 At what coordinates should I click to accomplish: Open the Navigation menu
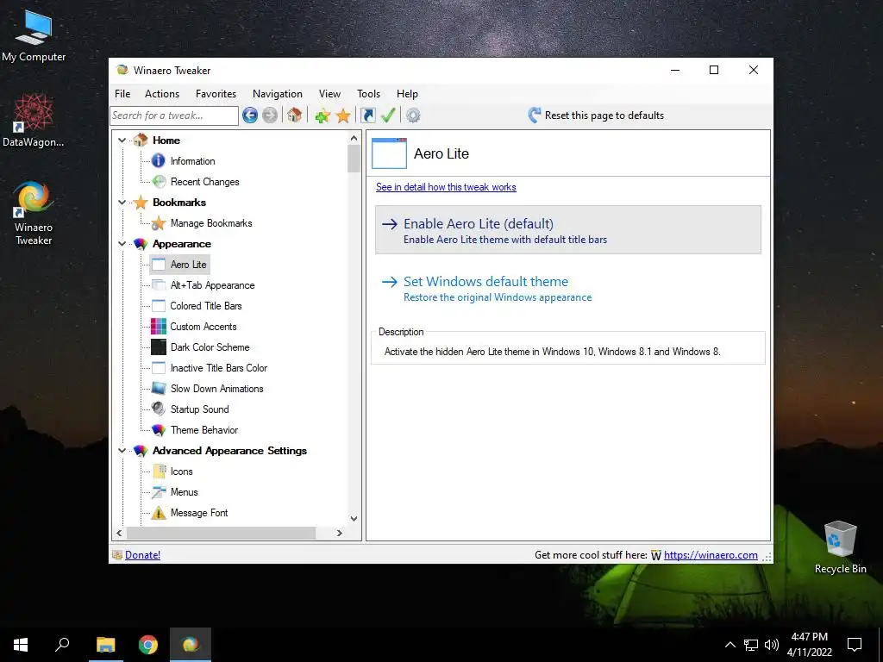pyautogui.click(x=277, y=93)
